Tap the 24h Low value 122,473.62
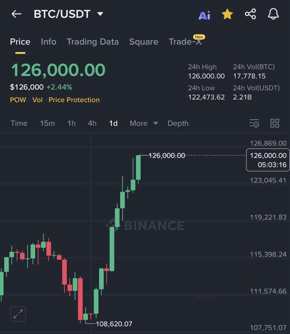The width and height of the screenshot is (290, 334). (x=206, y=97)
